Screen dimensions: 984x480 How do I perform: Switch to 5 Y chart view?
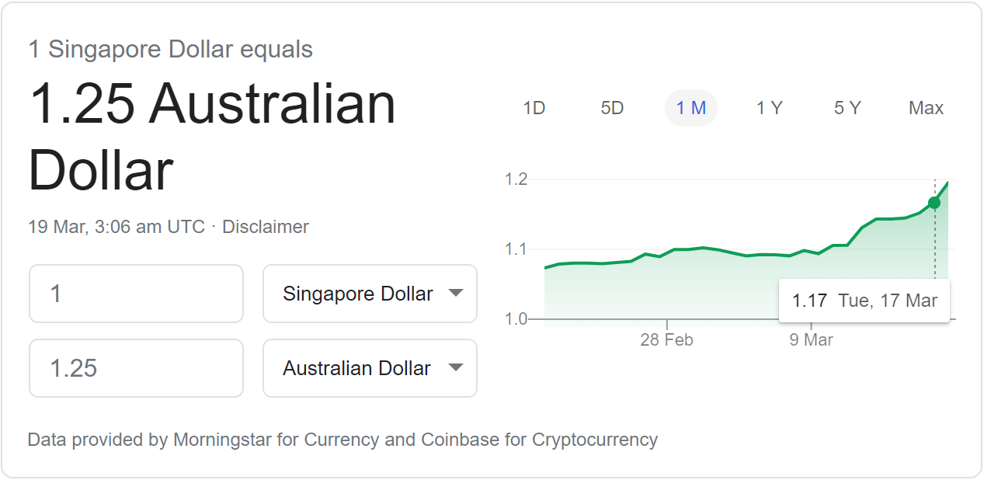[x=847, y=108]
